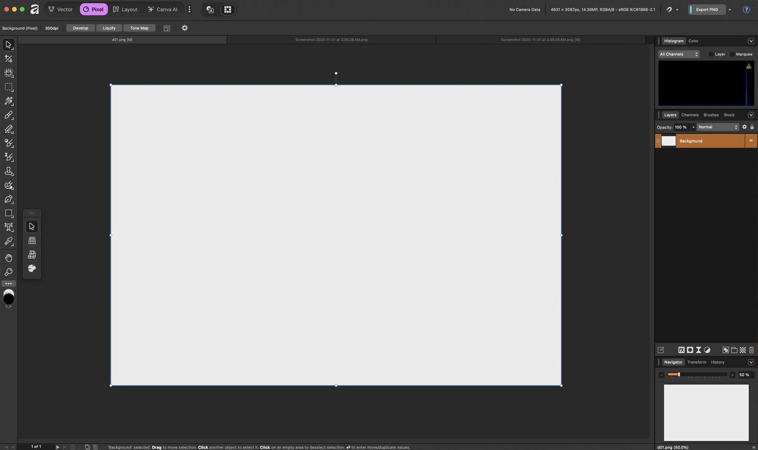Click the Opacity 100 % input field
This screenshot has height=450, width=758.
682,127
